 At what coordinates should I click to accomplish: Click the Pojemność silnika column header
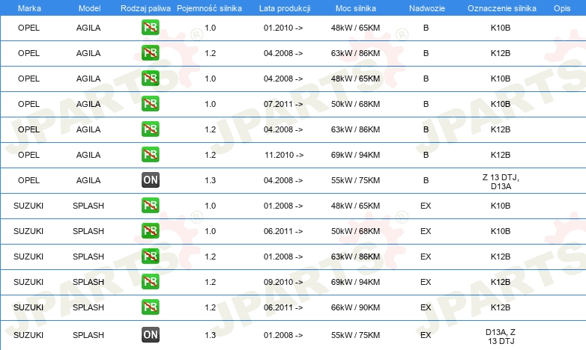coord(209,8)
